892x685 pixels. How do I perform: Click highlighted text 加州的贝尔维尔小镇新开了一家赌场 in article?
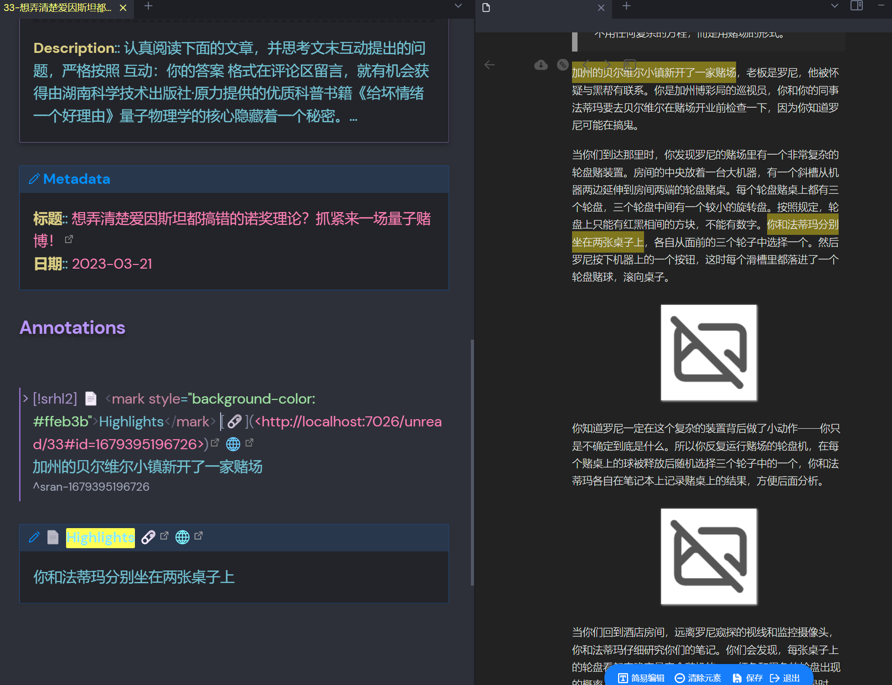[x=654, y=73]
